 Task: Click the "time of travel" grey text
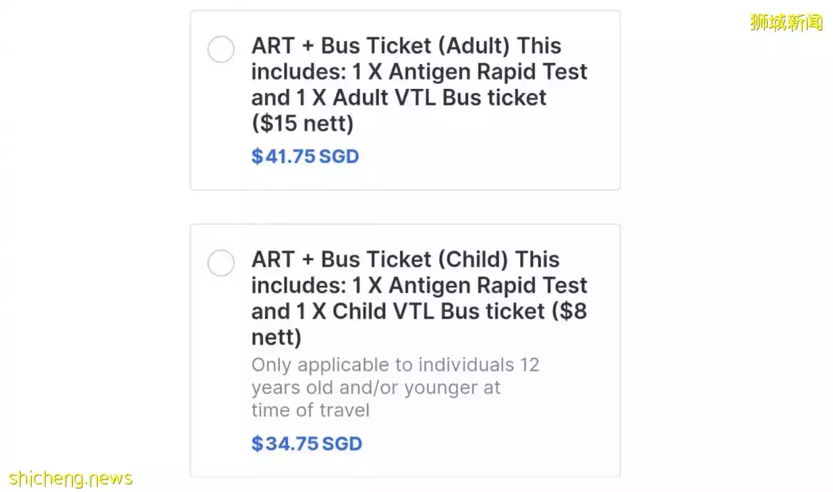310,409
